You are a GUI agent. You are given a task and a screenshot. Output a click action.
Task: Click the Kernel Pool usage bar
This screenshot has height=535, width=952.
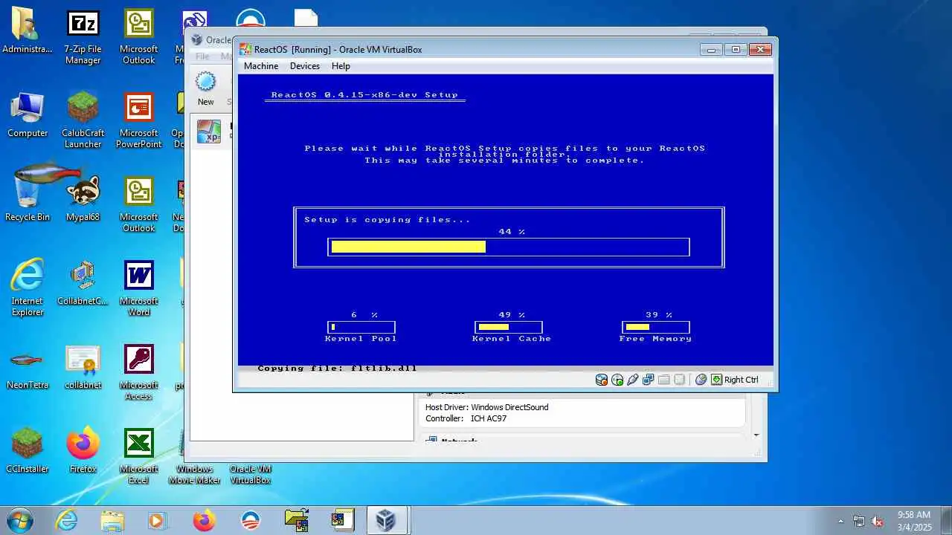(361, 327)
